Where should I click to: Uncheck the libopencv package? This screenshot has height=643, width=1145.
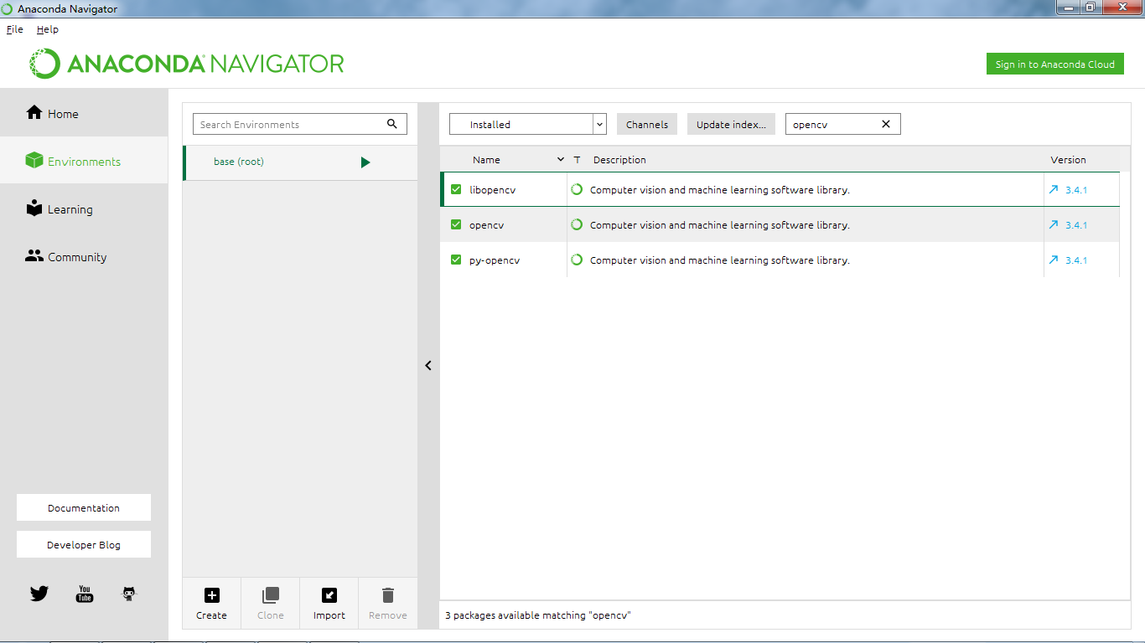click(456, 189)
